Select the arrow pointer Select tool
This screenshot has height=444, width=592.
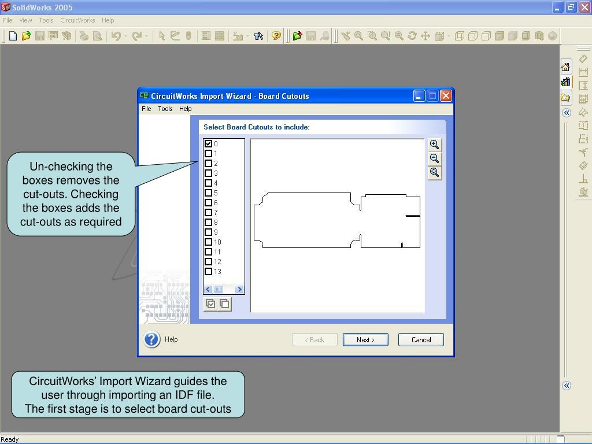162,36
